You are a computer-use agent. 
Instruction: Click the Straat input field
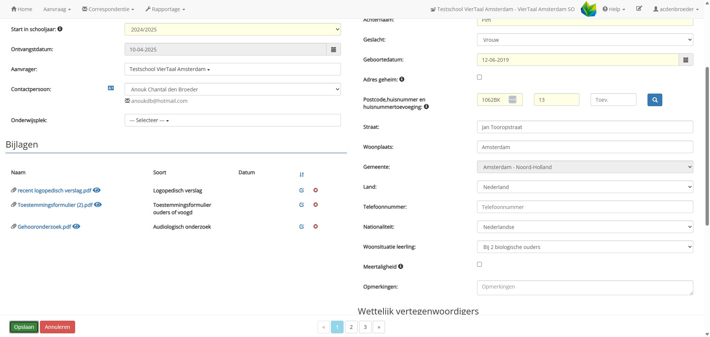(x=585, y=127)
